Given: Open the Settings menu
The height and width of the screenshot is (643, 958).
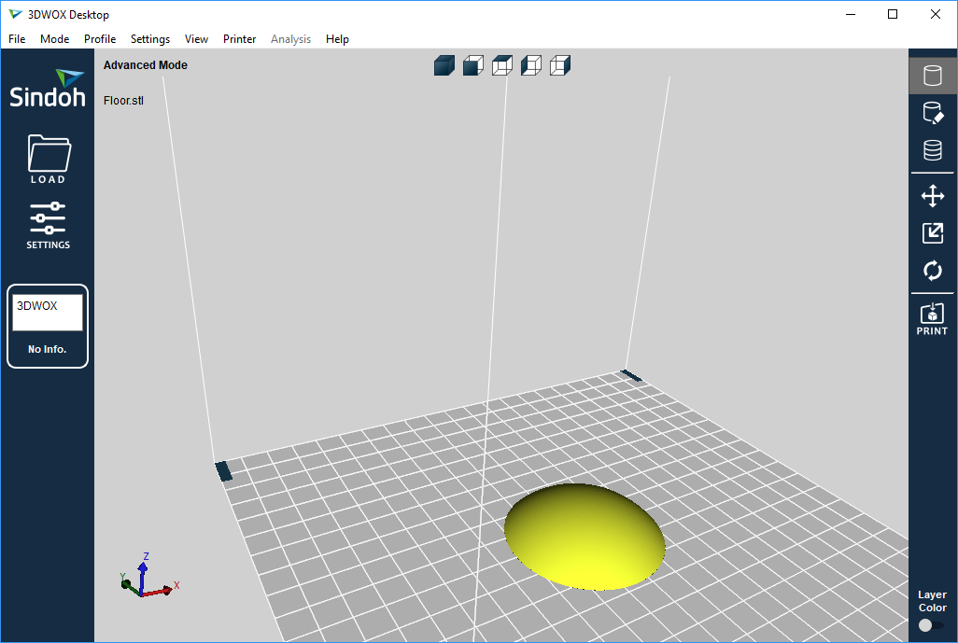Looking at the screenshot, I should pyautogui.click(x=150, y=39).
